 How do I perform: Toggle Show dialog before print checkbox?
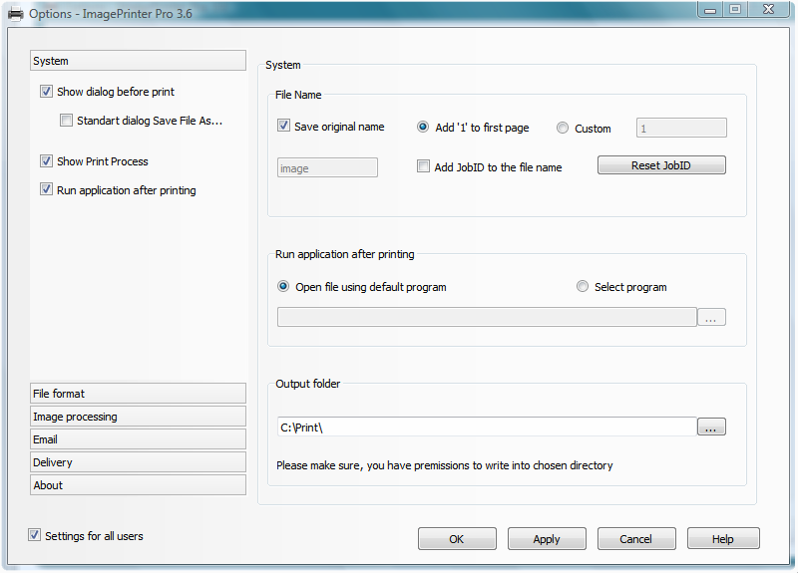(46, 92)
